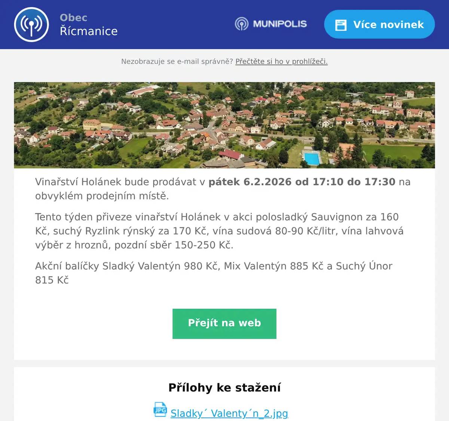This screenshot has width=449, height=421.
Task: Click the Obec Řícmanice header text
Action: click(89, 24)
